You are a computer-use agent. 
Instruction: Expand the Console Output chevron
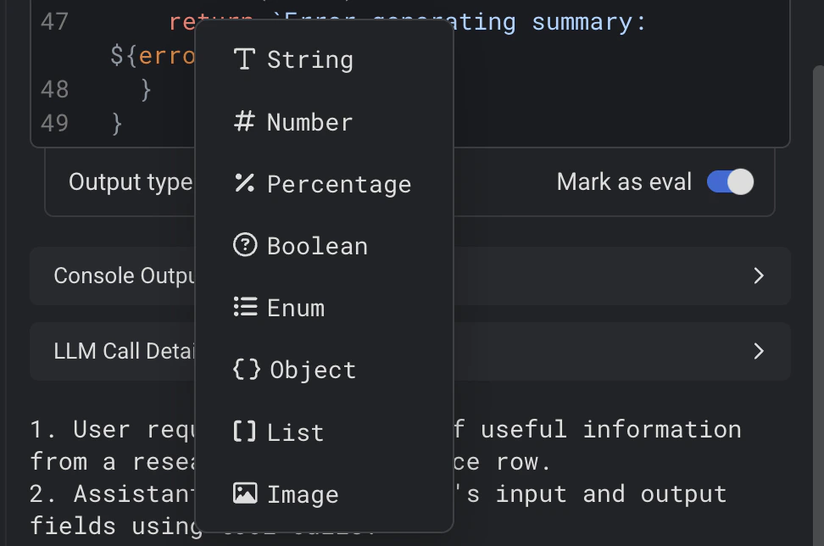click(759, 276)
